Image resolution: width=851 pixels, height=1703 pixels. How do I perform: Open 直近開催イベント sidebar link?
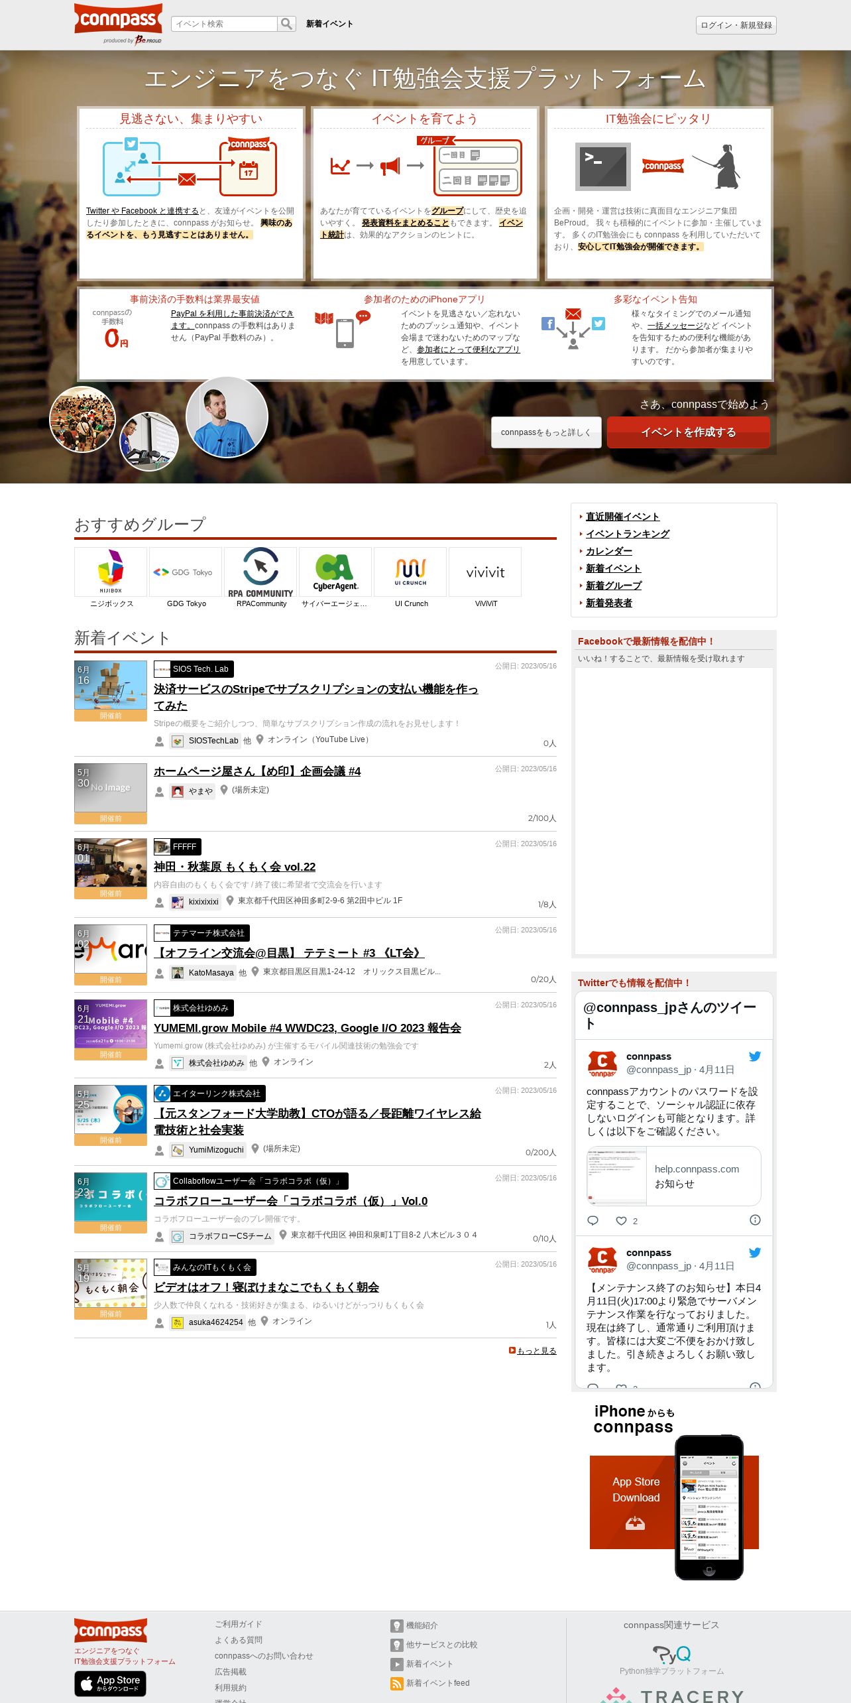(x=622, y=517)
